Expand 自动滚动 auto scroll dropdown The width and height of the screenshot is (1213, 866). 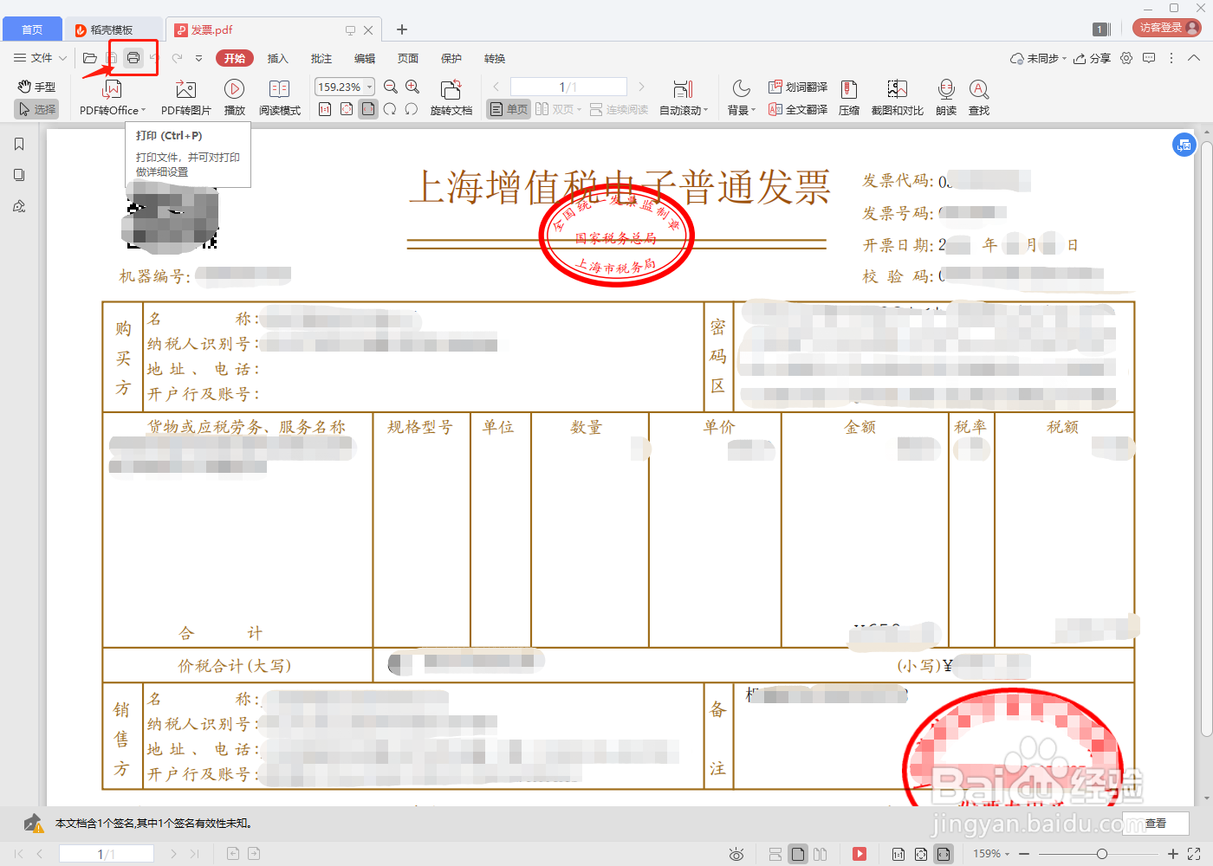point(706,110)
